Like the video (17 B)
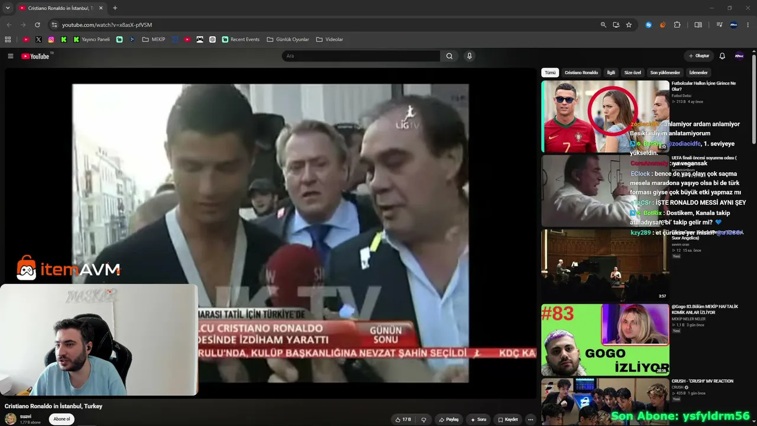This screenshot has width=757, height=426. pos(403,419)
